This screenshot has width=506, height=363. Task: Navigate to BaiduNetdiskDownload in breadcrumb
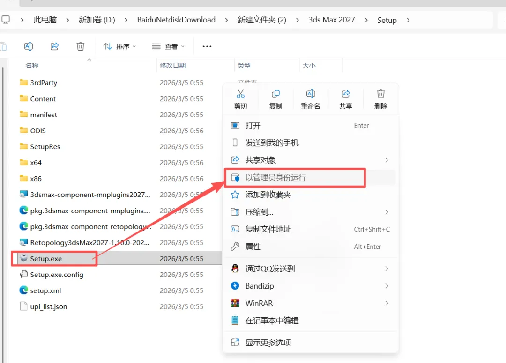click(176, 20)
